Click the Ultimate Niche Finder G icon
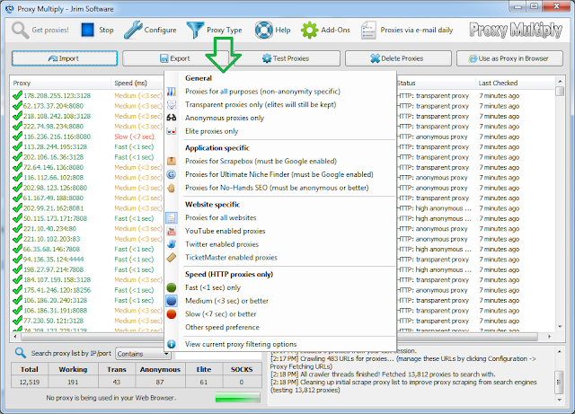 click(172, 174)
